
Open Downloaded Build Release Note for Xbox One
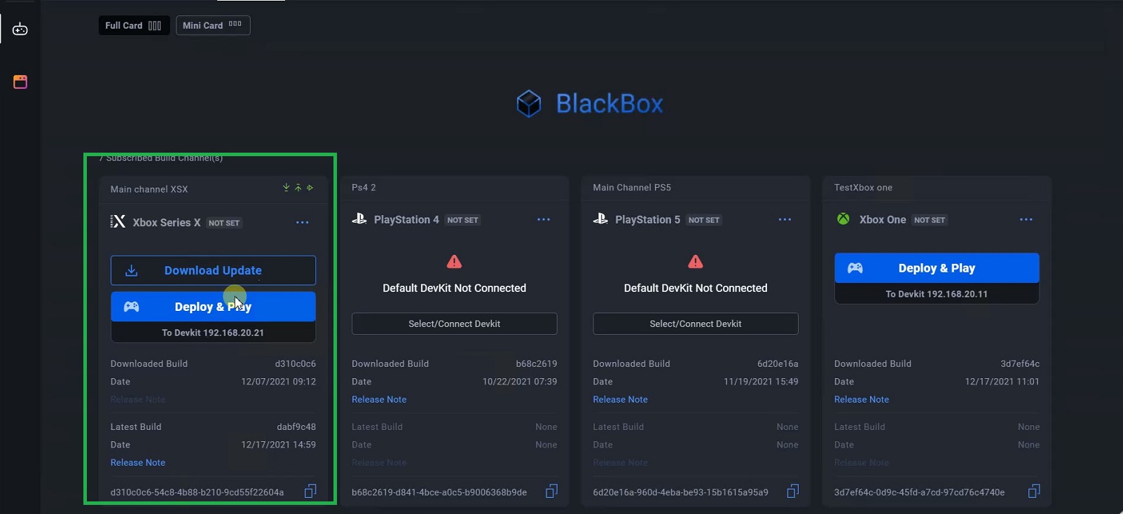(x=862, y=400)
